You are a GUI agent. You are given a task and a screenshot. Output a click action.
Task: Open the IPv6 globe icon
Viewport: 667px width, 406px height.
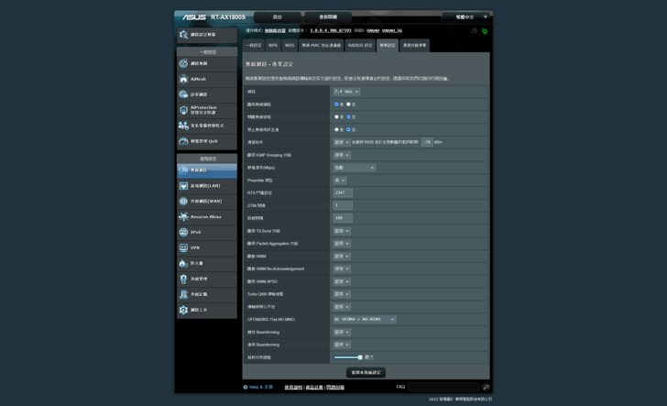pyautogui.click(x=184, y=232)
